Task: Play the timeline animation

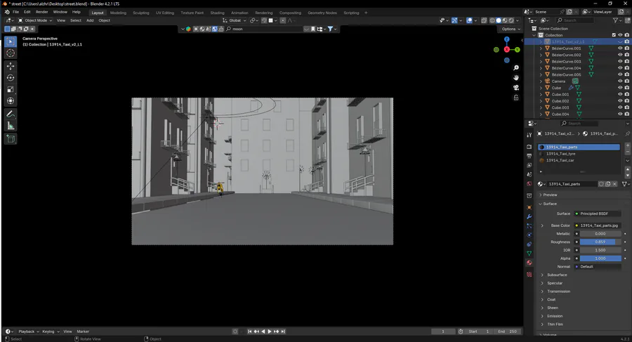Action: (x=270, y=331)
